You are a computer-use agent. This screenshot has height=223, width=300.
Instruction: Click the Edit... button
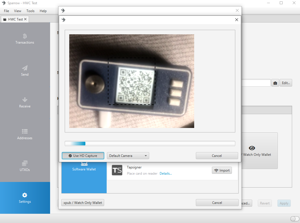pos(286,83)
